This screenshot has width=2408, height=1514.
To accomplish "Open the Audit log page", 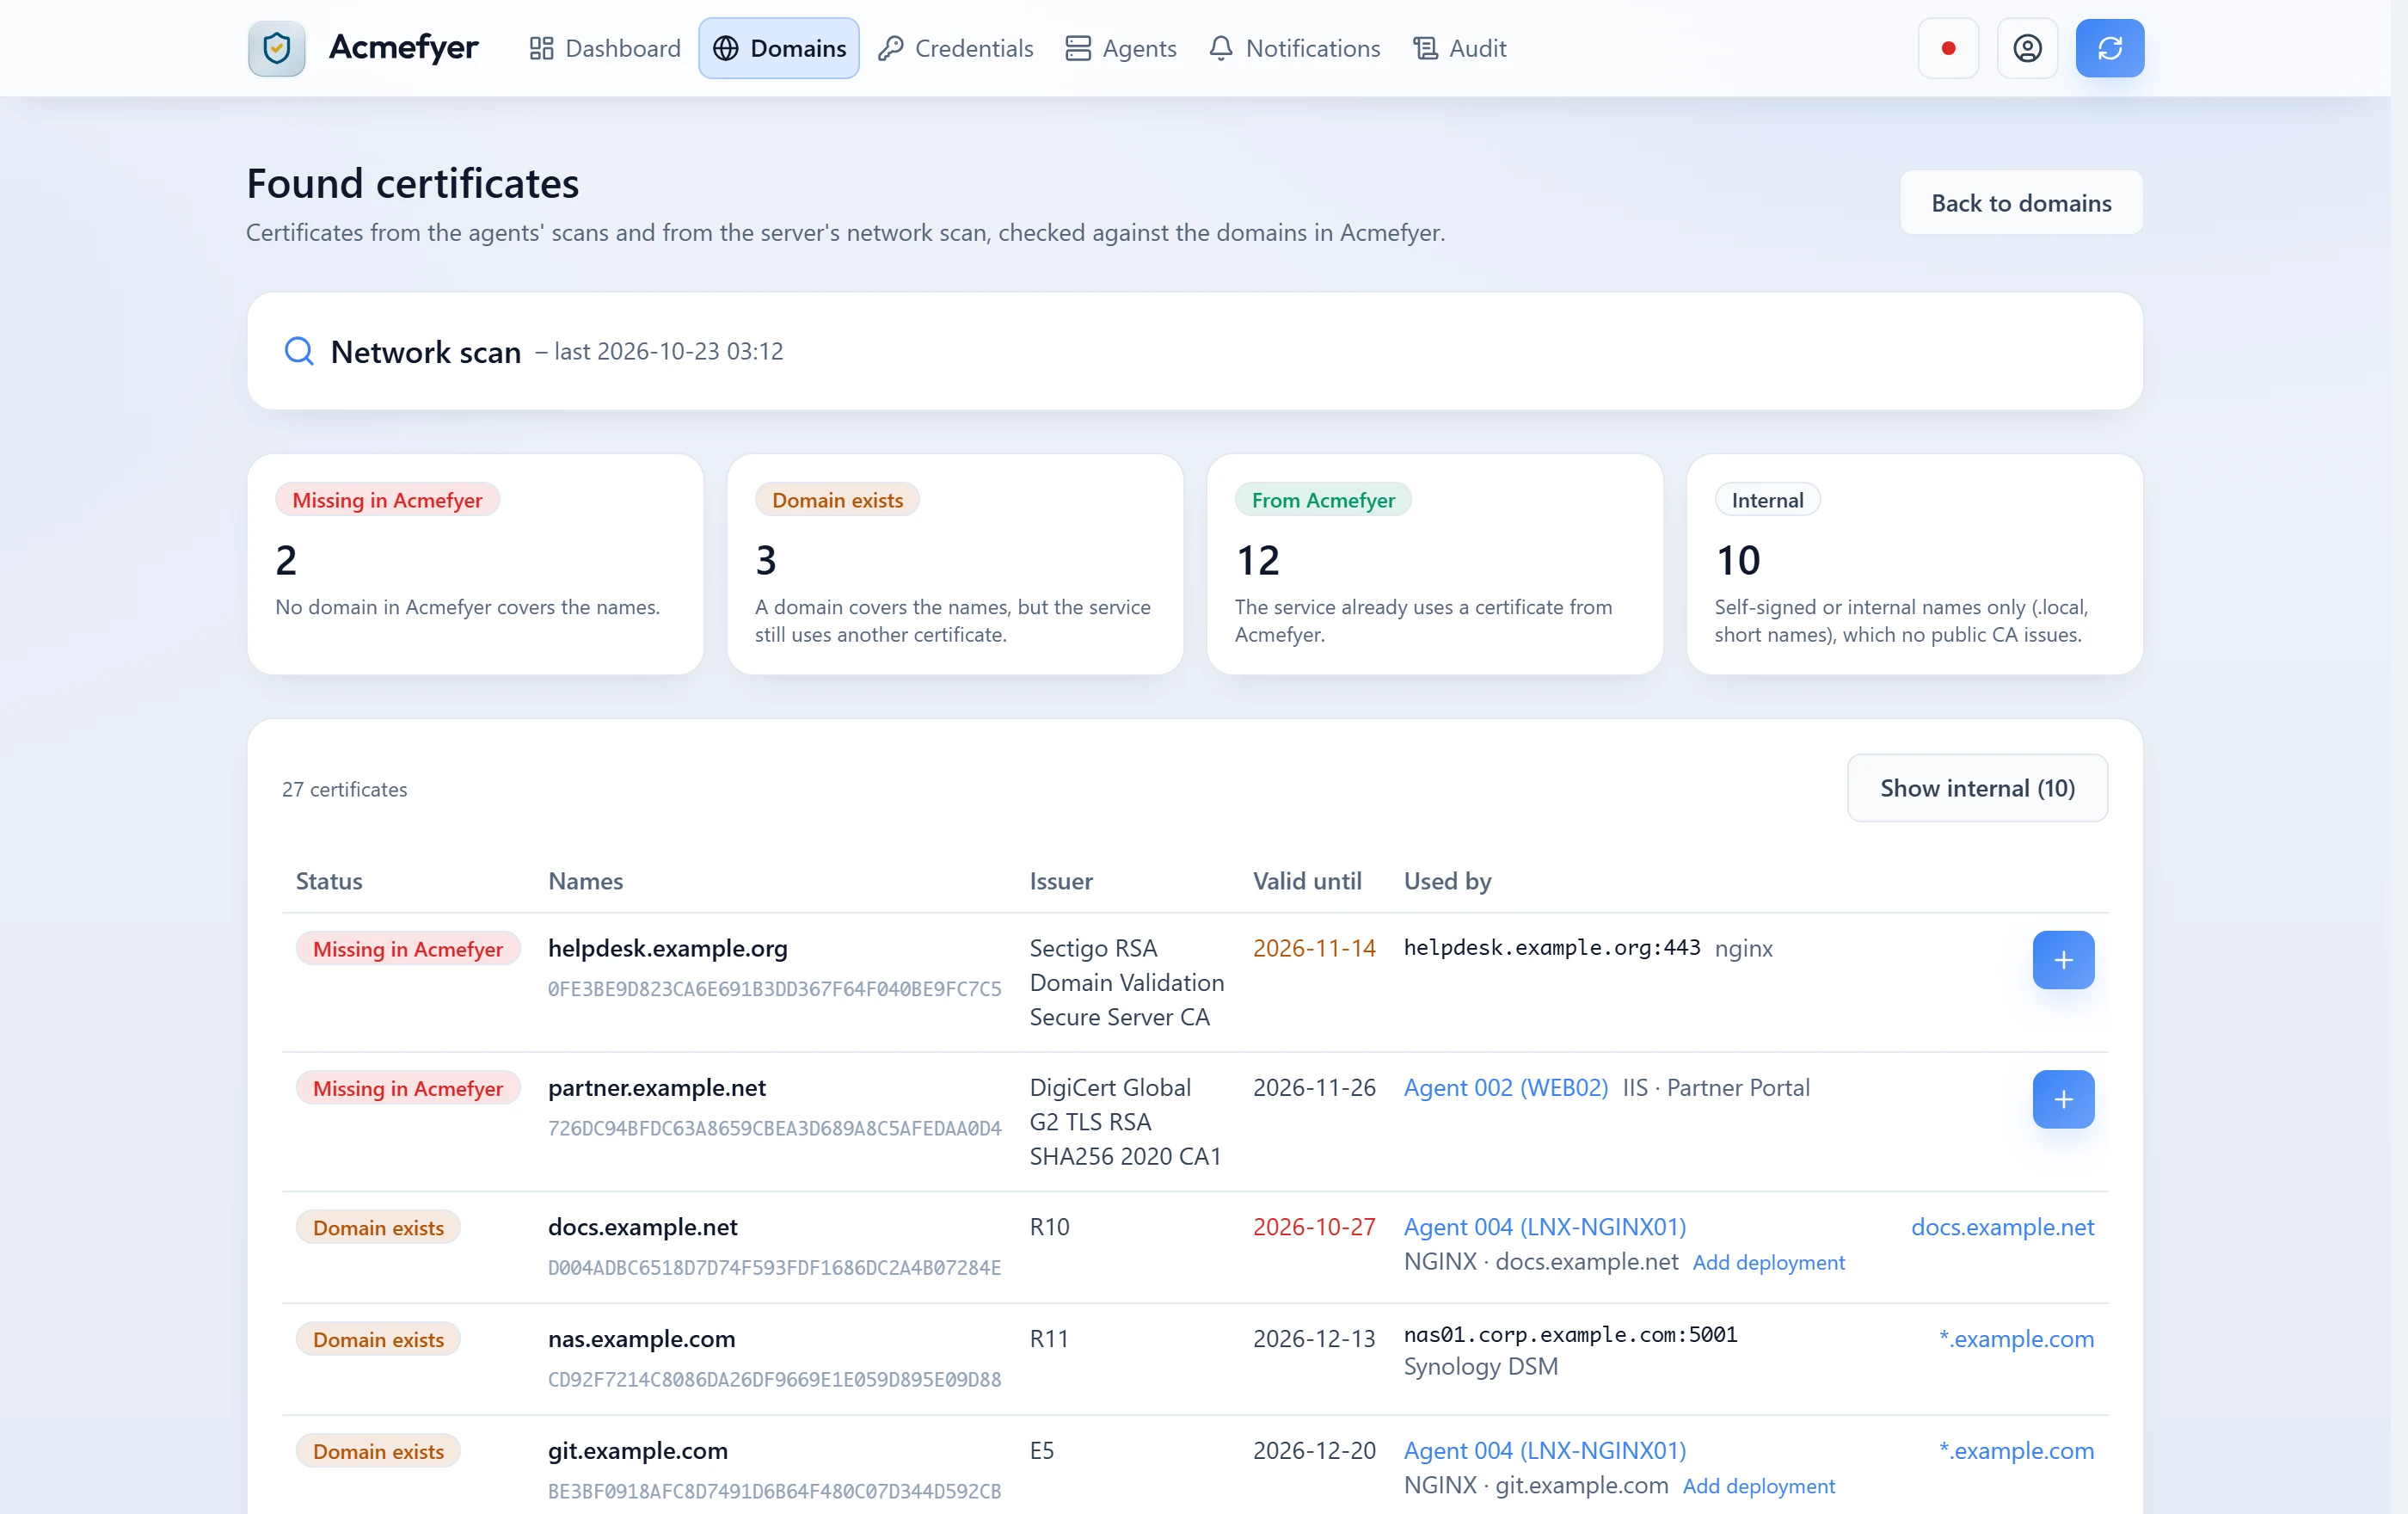I will coord(1459,48).
